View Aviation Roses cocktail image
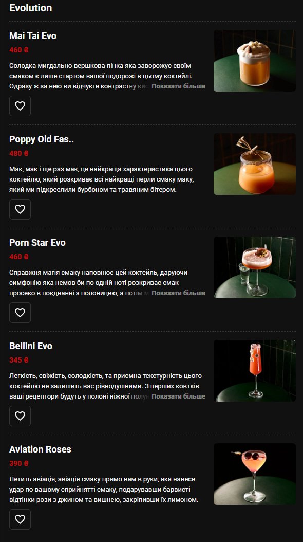Image resolution: width=303 pixels, height=542 pixels. coord(255,474)
